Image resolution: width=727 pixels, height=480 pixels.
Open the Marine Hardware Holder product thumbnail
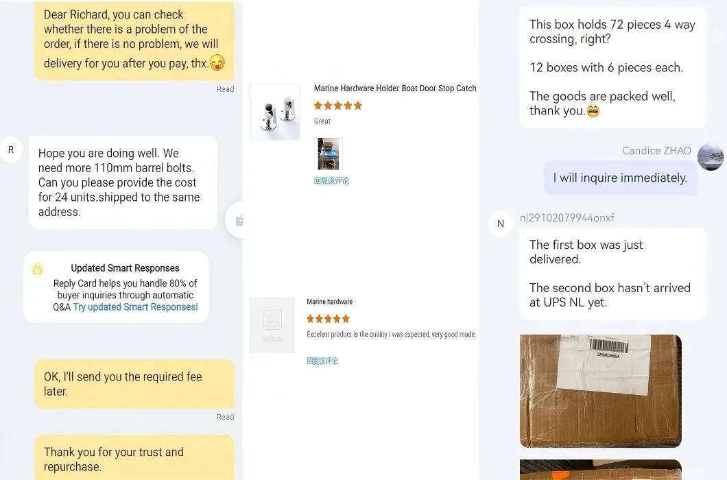tap(275, 111)
